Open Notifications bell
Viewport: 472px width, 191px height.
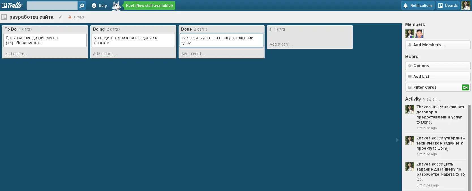point(418,5)
